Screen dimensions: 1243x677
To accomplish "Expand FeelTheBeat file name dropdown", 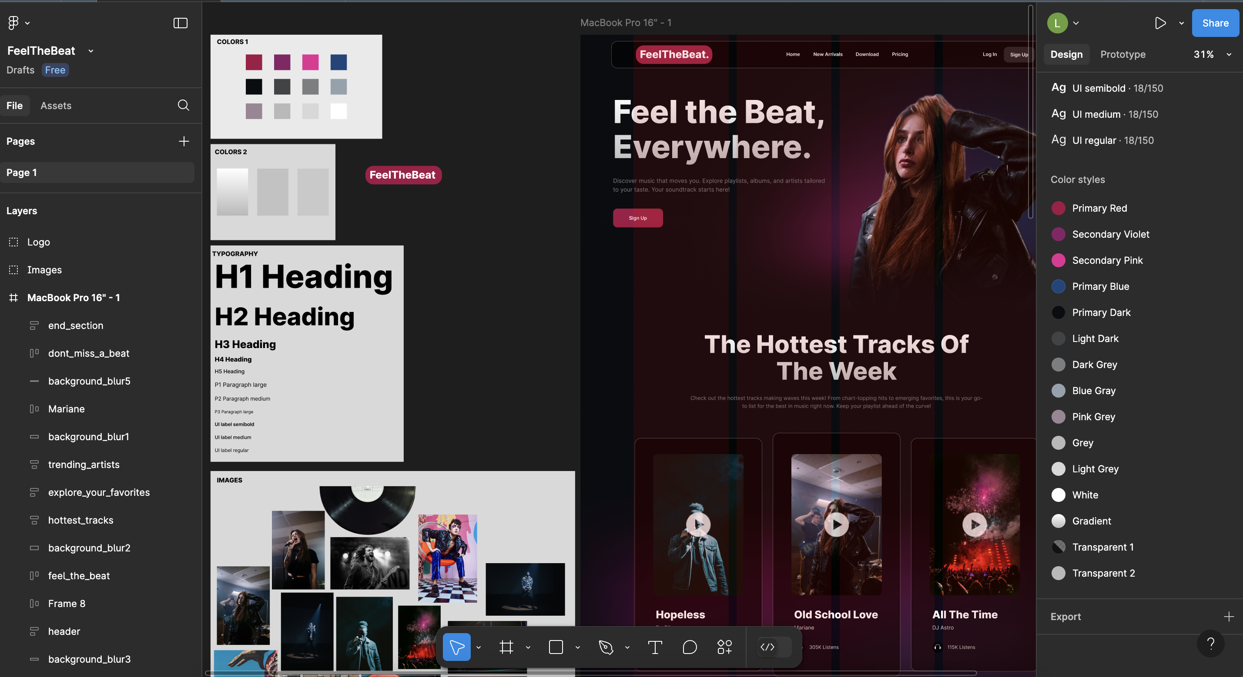I will point(91,51).
